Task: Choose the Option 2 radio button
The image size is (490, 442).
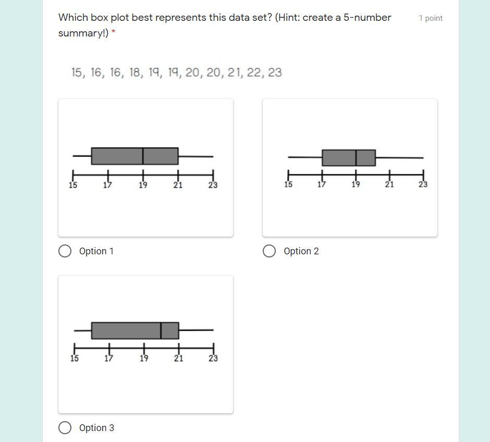Action: coord(269,251)
